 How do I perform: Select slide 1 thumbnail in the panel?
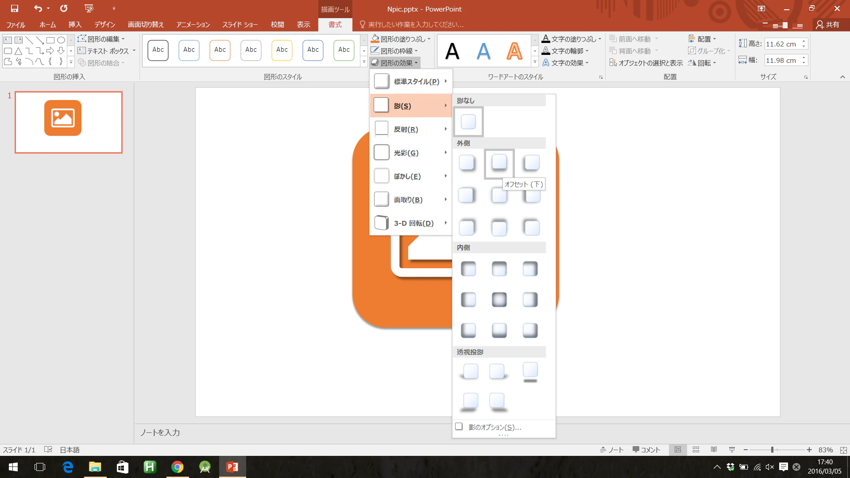[69, 122]
